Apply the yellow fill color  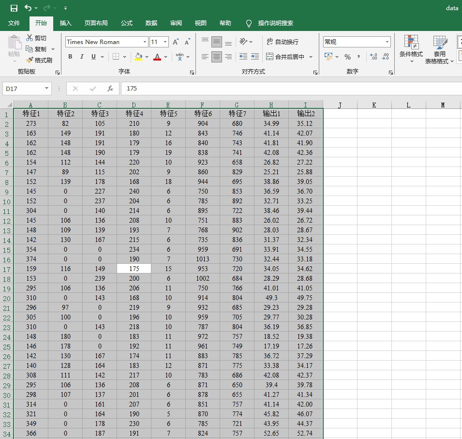pos(138,57)
